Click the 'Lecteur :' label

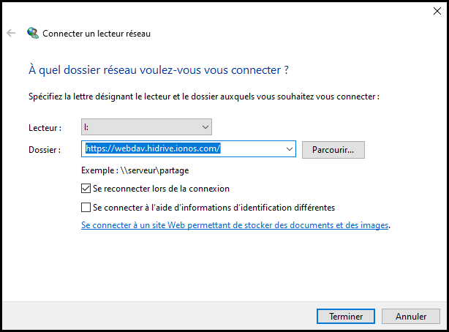tap(45, 128)
